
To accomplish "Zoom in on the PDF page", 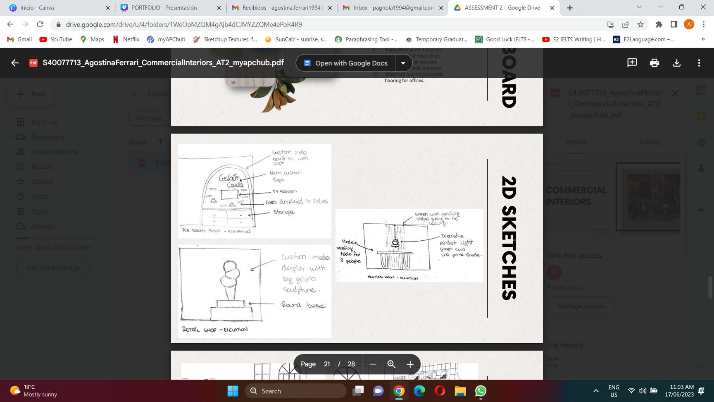I will coord(410,364).
